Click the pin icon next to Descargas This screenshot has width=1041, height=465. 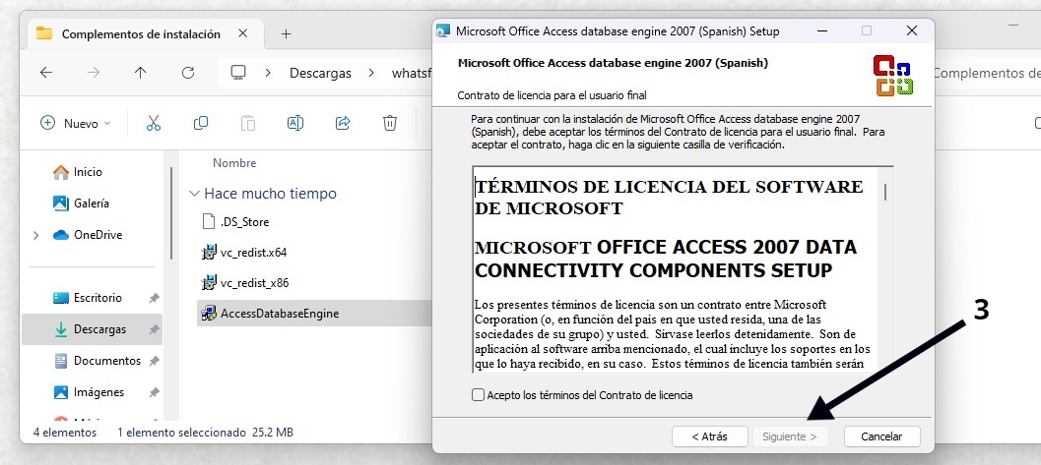pos(154,330)
